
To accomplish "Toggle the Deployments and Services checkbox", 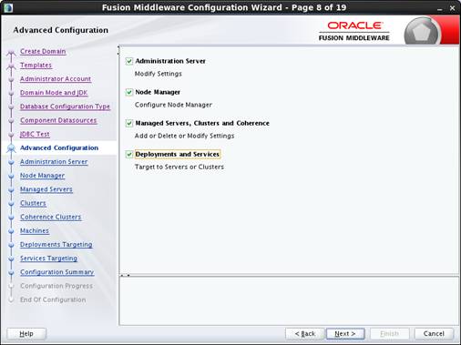I will [x=129, y=155].
